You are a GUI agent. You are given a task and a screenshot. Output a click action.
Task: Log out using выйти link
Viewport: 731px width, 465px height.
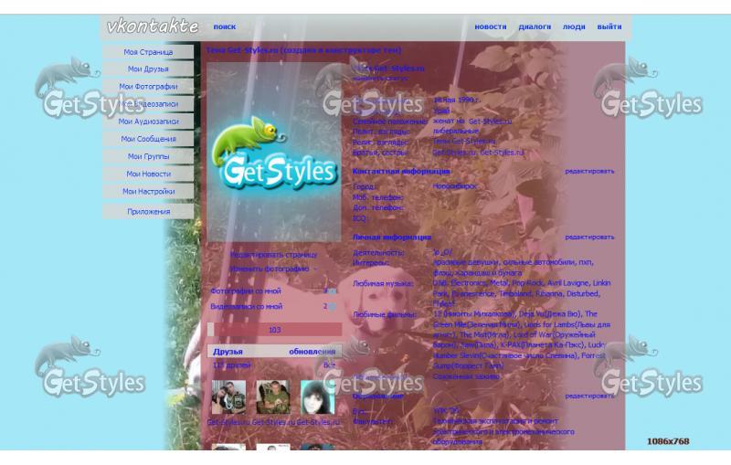coord(609,27)
